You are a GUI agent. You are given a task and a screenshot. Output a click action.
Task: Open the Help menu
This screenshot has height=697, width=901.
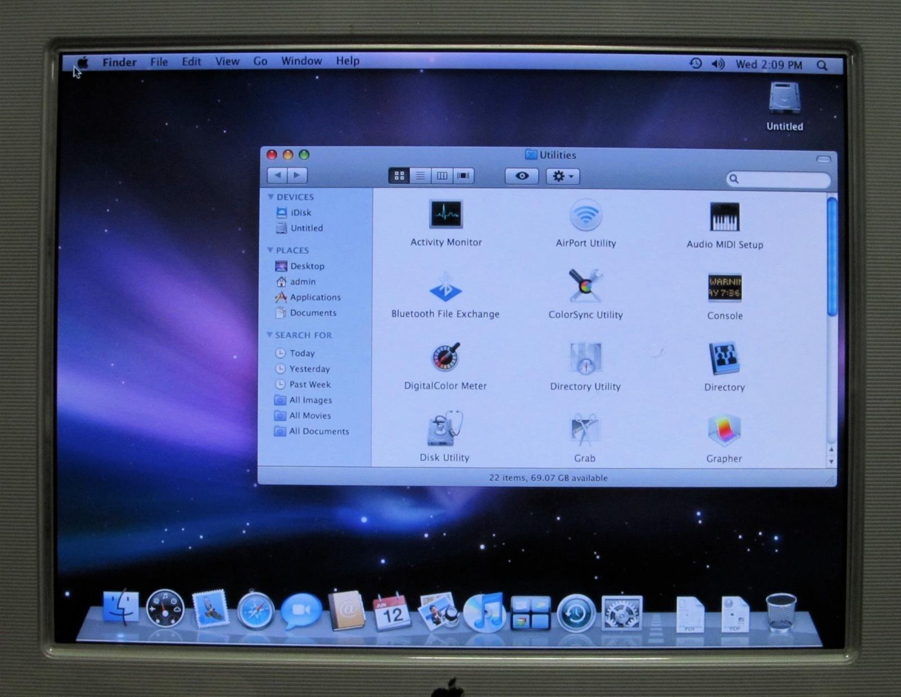pos(348,61)
